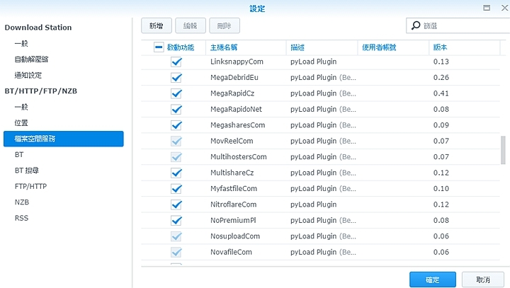Viewport: 510px width, 288px height.
Task: Toggle the select-all checkbox in header
Action: coord(159,47)
